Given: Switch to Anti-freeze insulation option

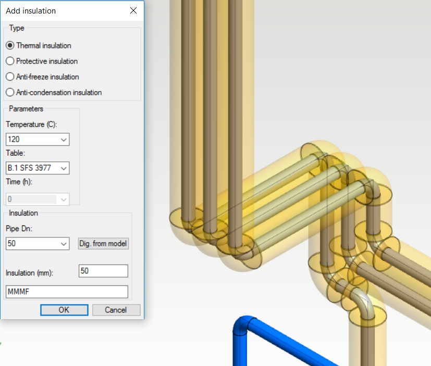Looking at the screenshot, I should pos(10,77).
